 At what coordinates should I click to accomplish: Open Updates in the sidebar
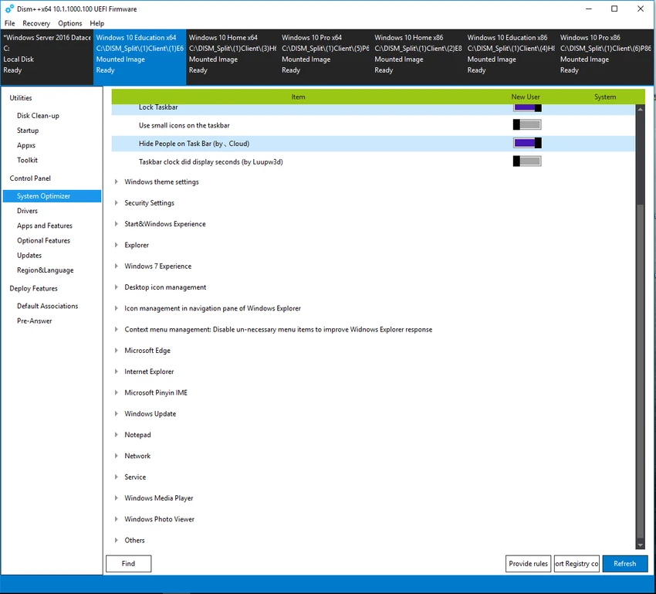[29, 256]
